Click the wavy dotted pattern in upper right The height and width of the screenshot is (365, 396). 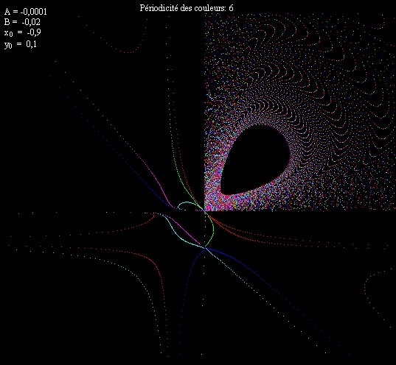point(316,63)
